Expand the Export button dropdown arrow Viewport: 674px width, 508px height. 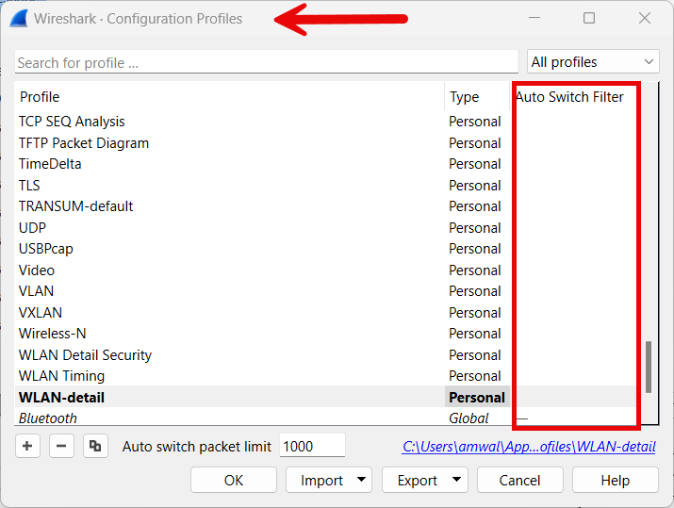[458, 480]
